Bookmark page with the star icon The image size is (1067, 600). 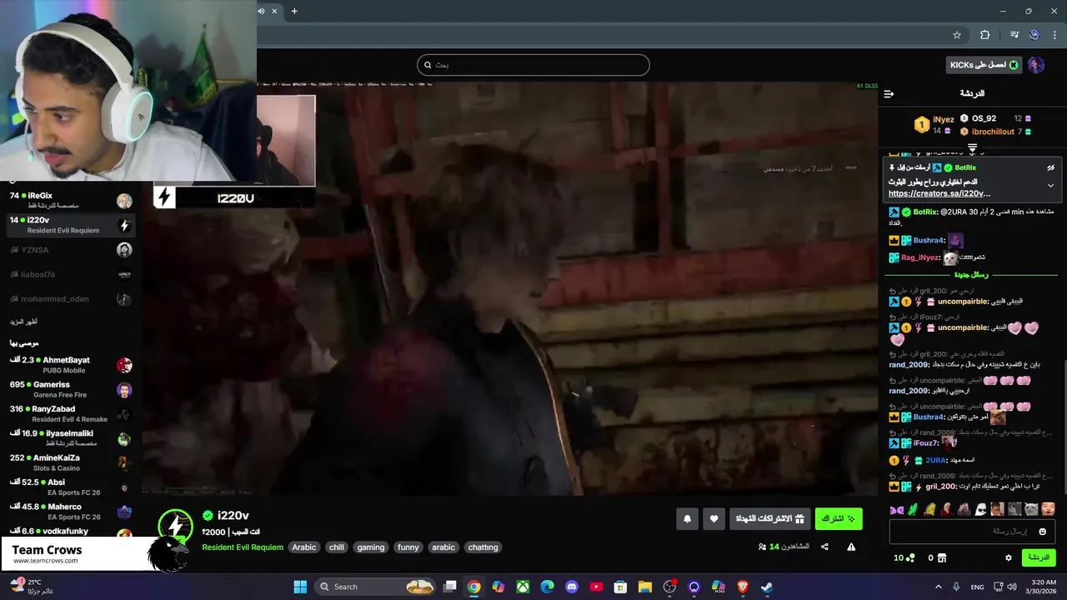coord(957,35)
